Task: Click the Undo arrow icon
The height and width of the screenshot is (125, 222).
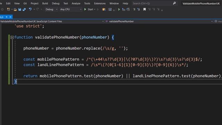Action: point(30,9)
